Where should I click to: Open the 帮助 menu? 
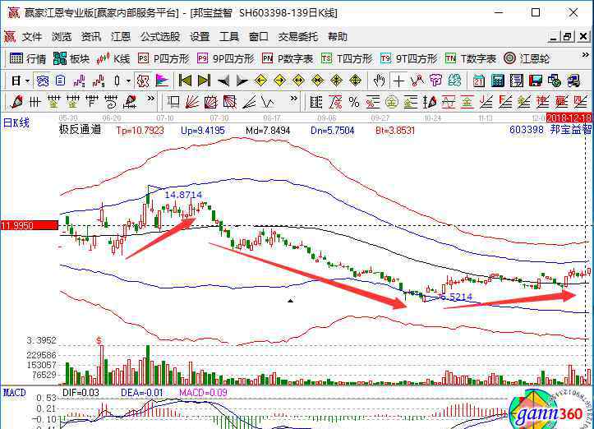click(338, 37)
